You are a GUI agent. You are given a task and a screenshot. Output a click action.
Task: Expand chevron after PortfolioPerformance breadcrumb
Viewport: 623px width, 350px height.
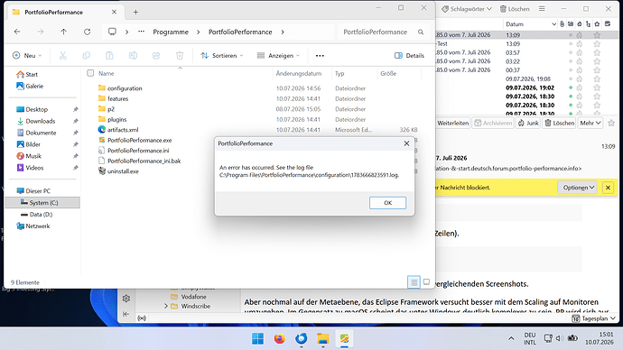point(283,32)
